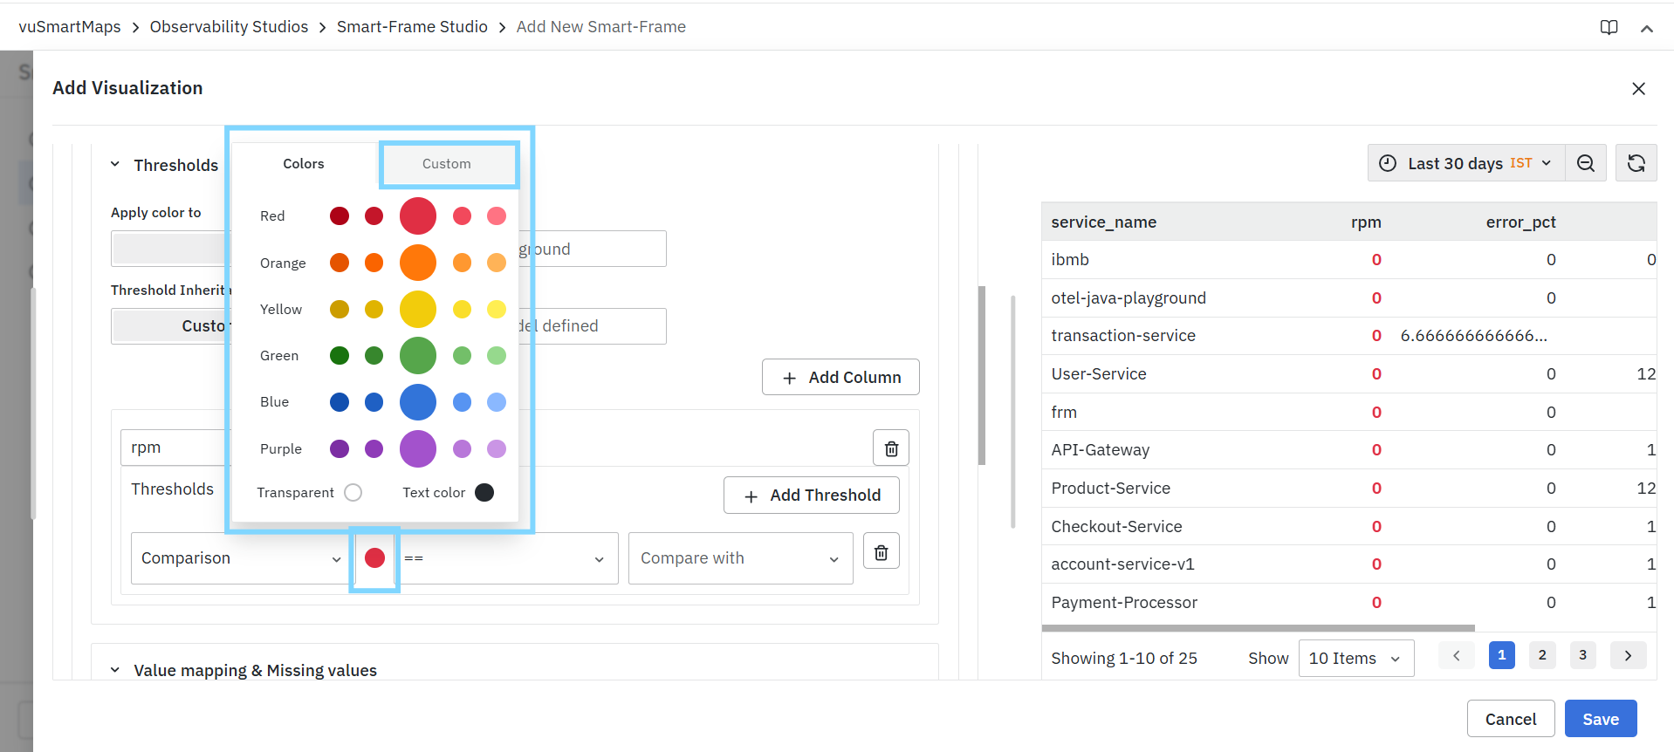Image resolution: width=1674 pixels, height=752 pixels.
Task: Click the Add Column button
Action: tap(840, 377)
